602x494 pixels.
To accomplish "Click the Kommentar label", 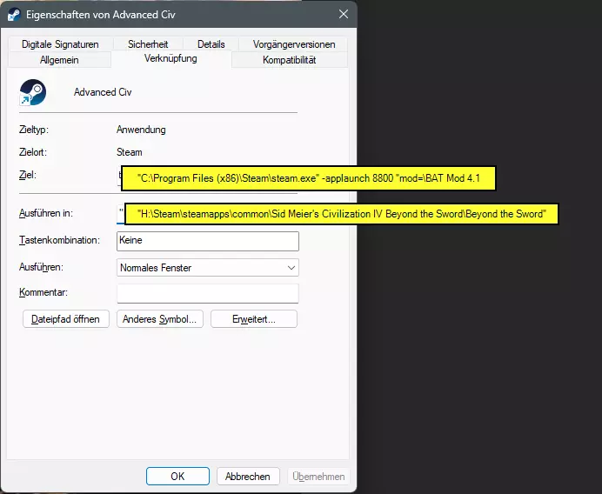I will click(x=43, y=292).
